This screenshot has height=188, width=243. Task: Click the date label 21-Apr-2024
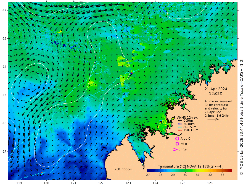(216, 89)
